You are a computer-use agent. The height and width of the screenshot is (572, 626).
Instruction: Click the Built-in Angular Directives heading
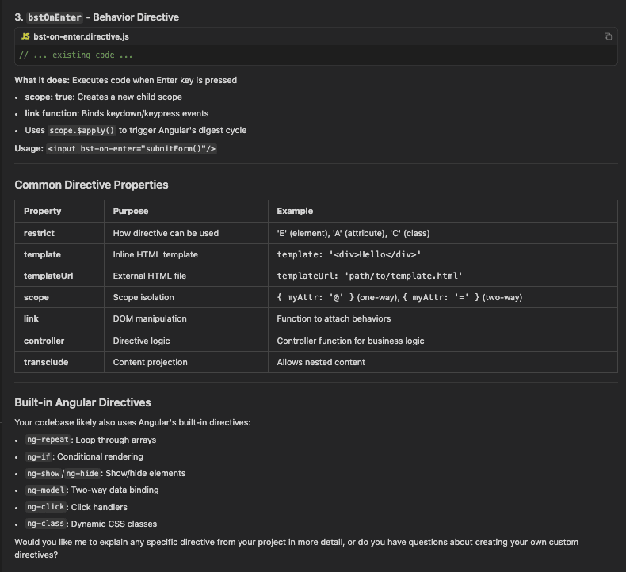coord(82,402)
